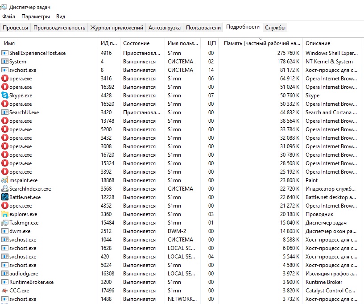
Task: Click the Opera icon for PID 3008
Action: tap(4, 146)
